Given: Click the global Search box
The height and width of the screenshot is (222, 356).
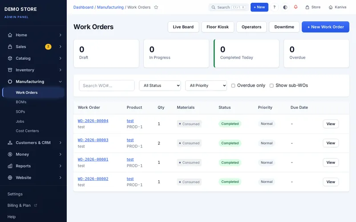Looking at the screenshot, I should pyautogui.click(x=229, y=7).
